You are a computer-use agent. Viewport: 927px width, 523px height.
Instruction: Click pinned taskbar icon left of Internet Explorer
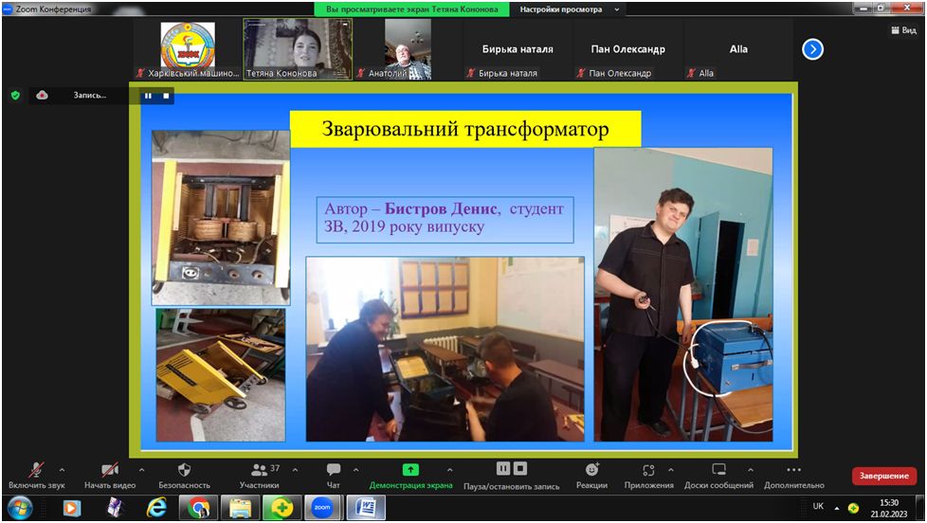(115, 508)
